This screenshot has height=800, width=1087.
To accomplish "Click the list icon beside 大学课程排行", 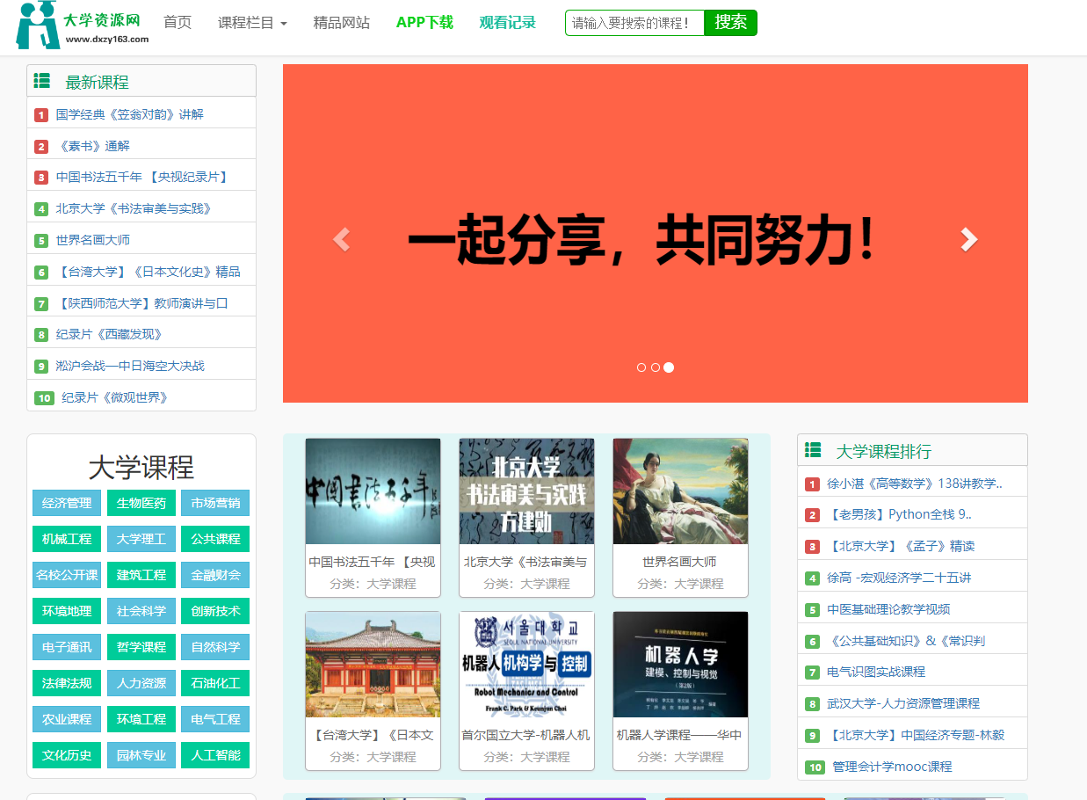I will coord(812,449).
